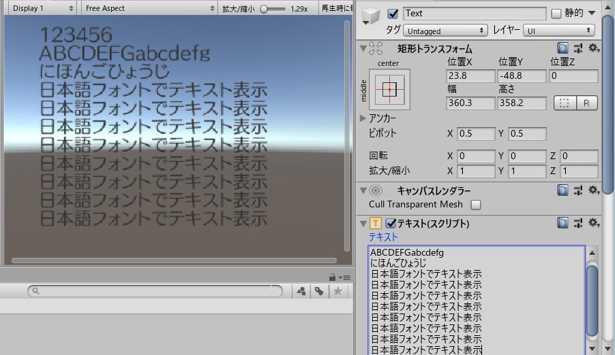Click the R raw edit button
615x355 pixels.
586,103
